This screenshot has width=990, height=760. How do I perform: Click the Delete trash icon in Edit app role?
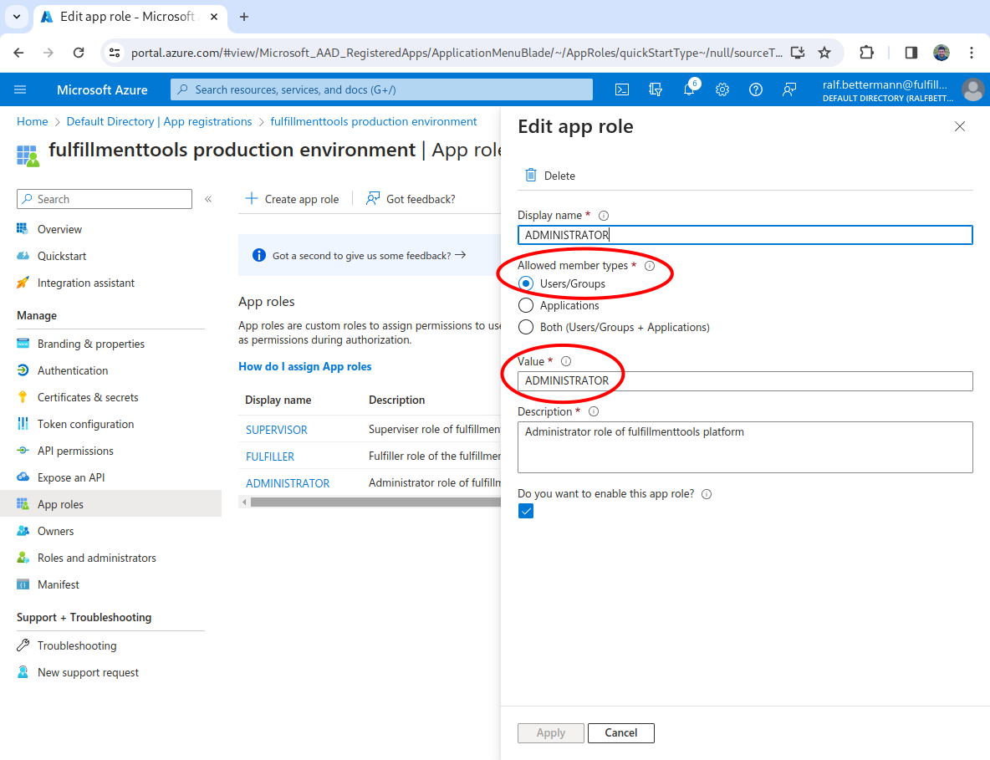[531, 176]
